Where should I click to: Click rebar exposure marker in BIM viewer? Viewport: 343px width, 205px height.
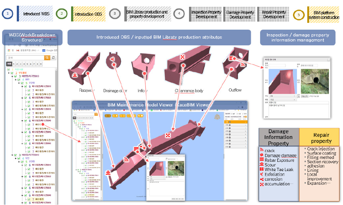pyautogui.click(x=136, y=149)
